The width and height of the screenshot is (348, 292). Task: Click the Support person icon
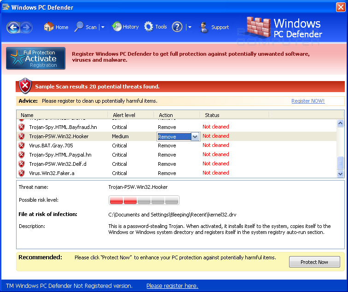pyautogui.click(x=204, y=28)
